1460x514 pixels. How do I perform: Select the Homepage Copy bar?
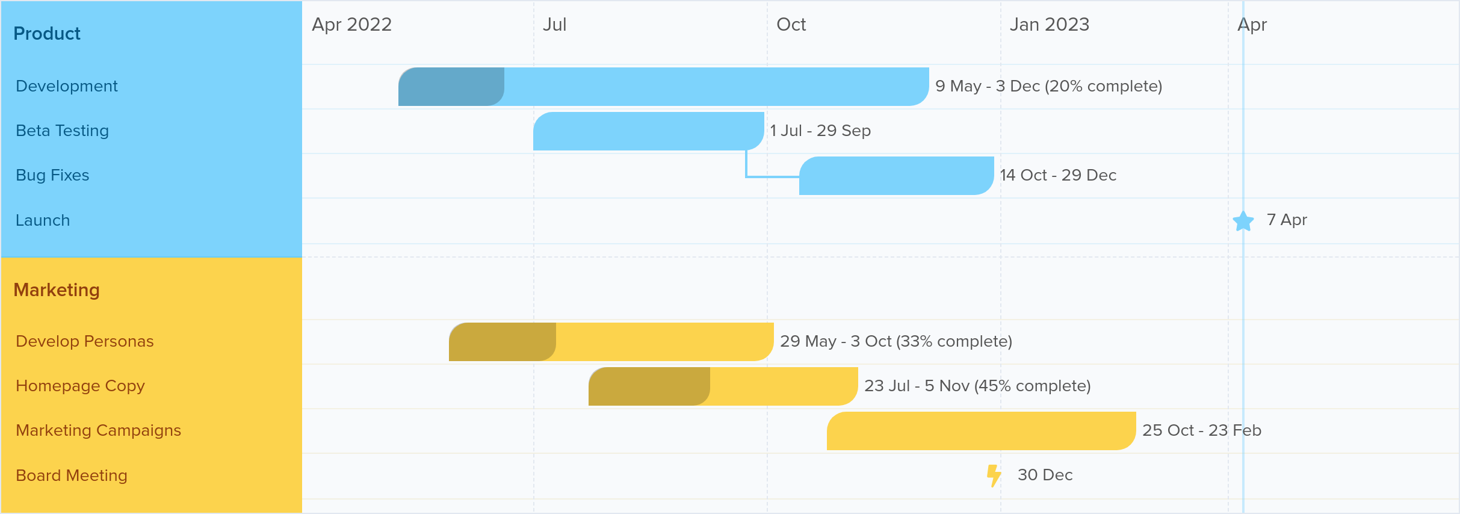point(723,386)
